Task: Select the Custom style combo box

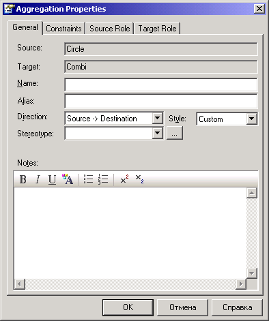Action: [227, 119]
